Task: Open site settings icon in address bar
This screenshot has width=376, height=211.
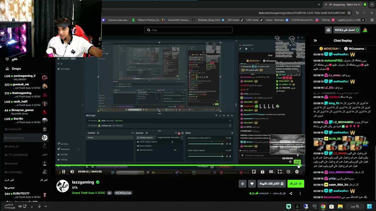Action: click(x=349, y=13)
